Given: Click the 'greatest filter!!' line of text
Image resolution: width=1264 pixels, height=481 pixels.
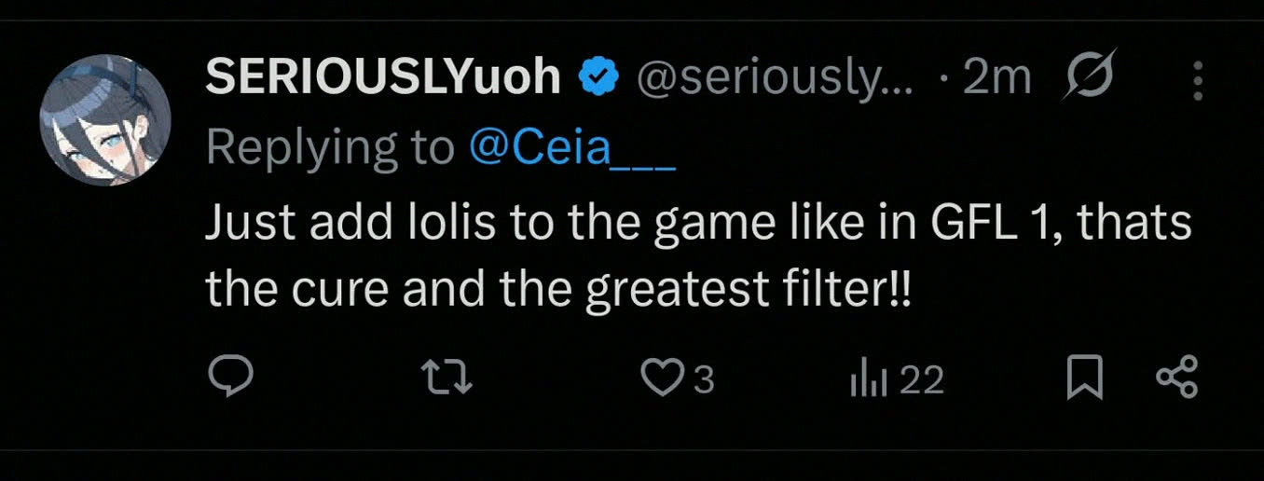Looking at the screenshot, I should 746,291.
